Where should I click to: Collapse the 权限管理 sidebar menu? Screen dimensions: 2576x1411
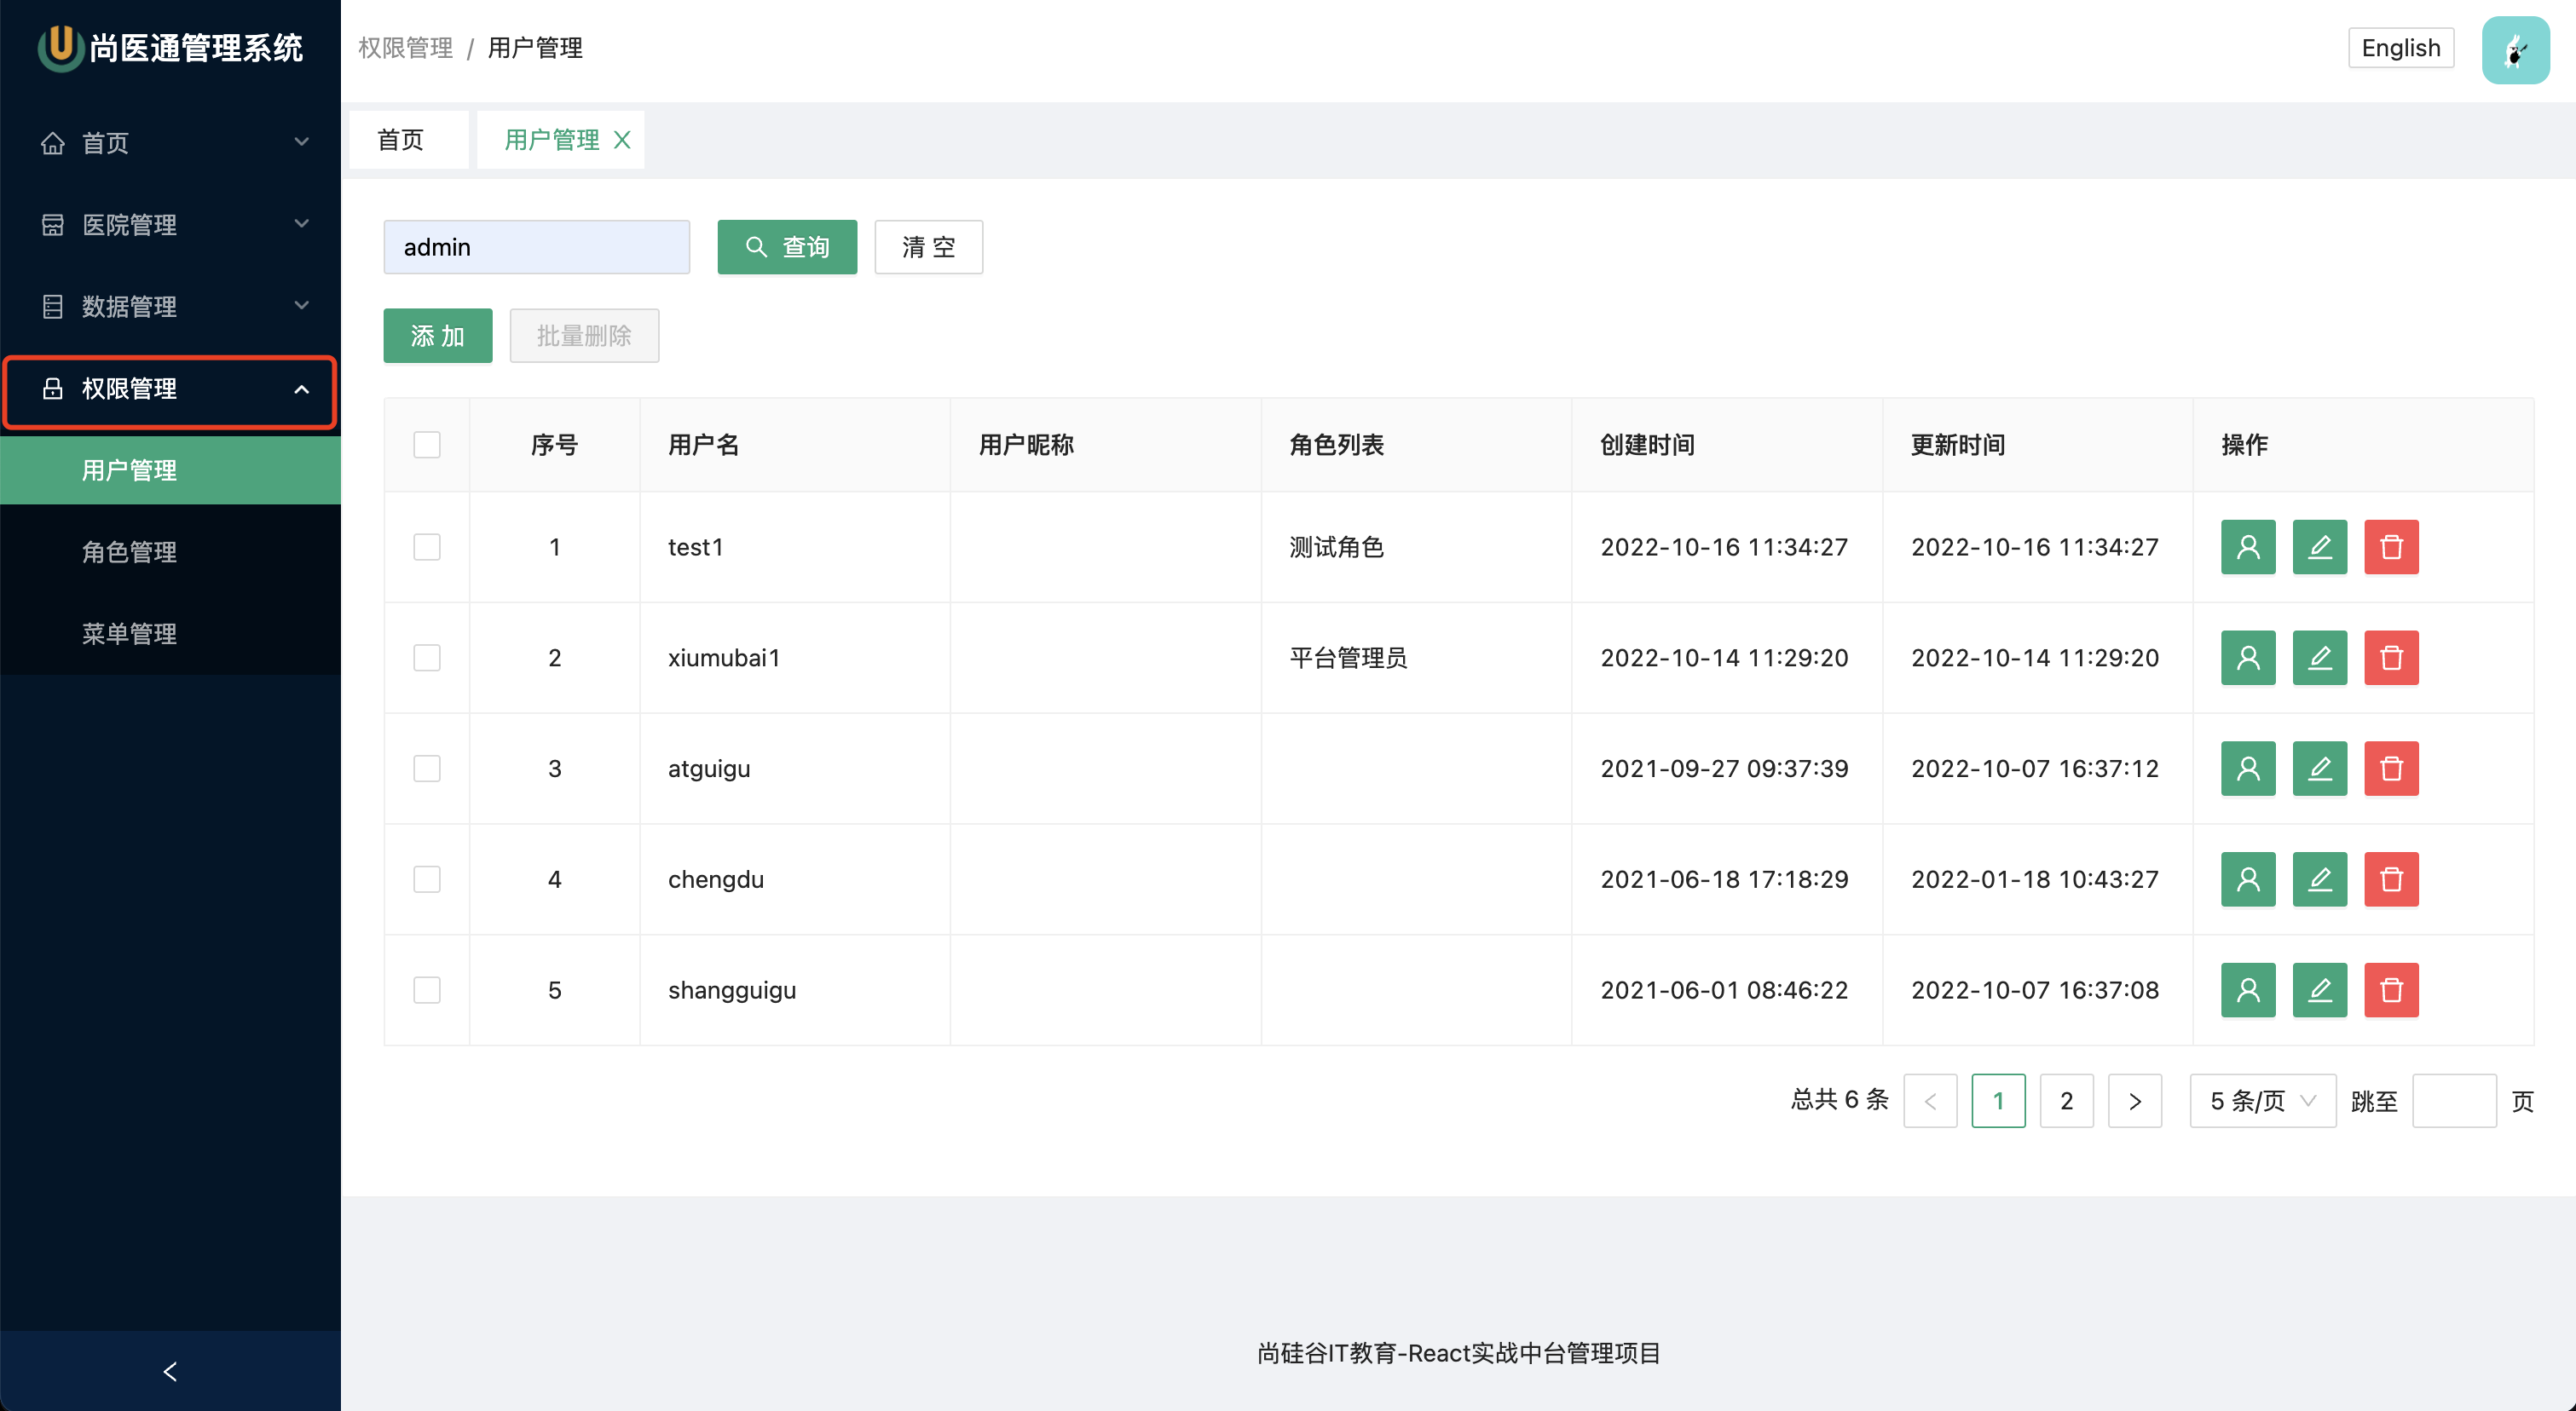coord(170,389)
